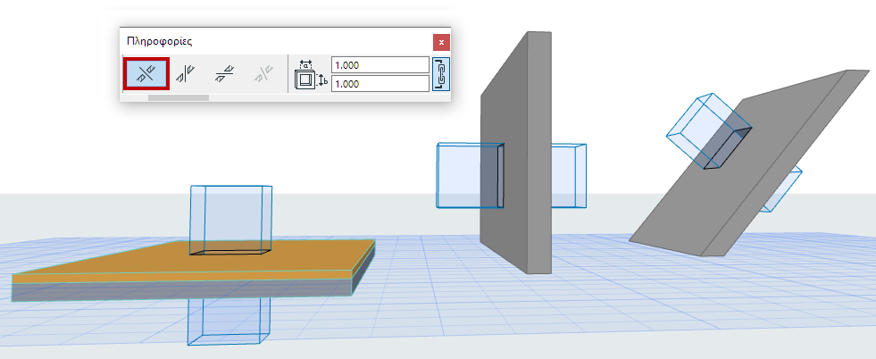Click the opening width/height dimension icon
Screen dimensions: 876x359
310,74
